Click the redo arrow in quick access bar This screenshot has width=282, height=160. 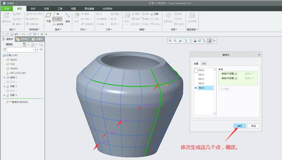coord(23,34)
